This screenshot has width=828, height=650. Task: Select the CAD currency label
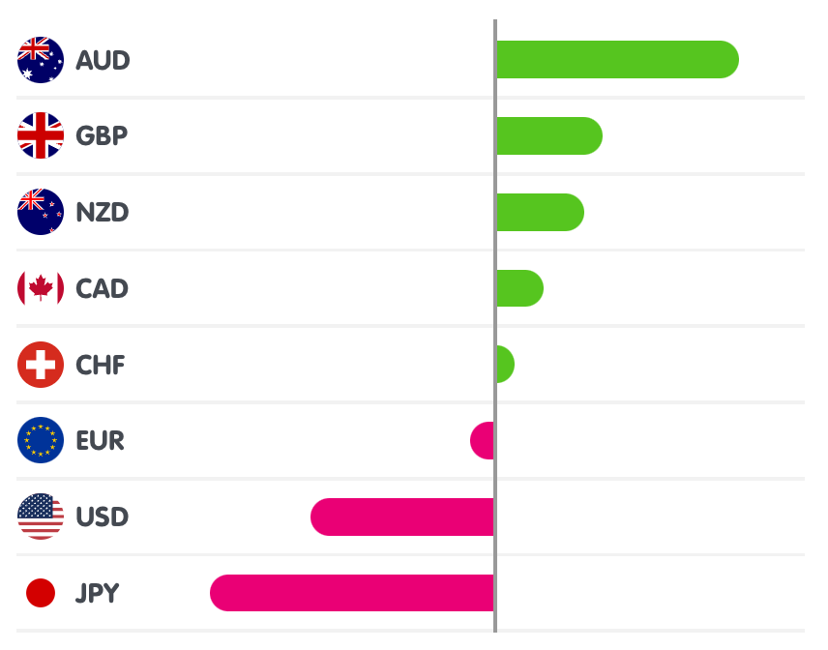tap(102, 288)
